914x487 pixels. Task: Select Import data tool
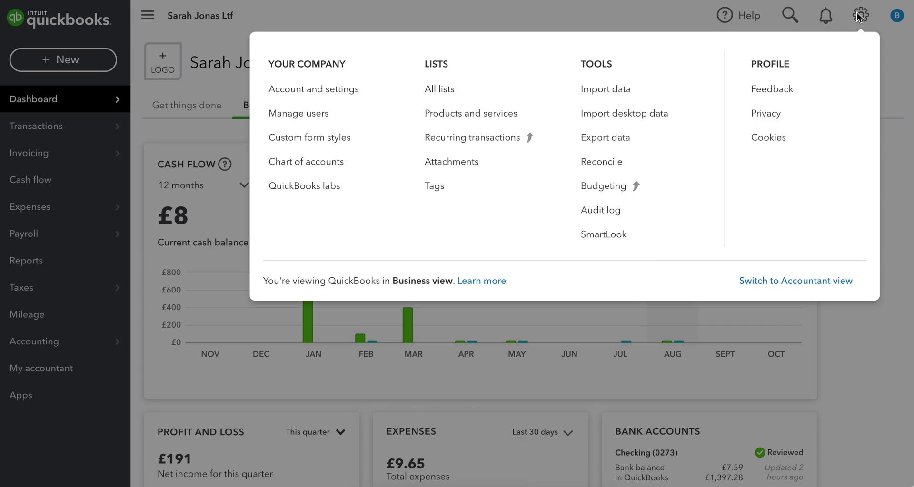click(x=606, y=89)
